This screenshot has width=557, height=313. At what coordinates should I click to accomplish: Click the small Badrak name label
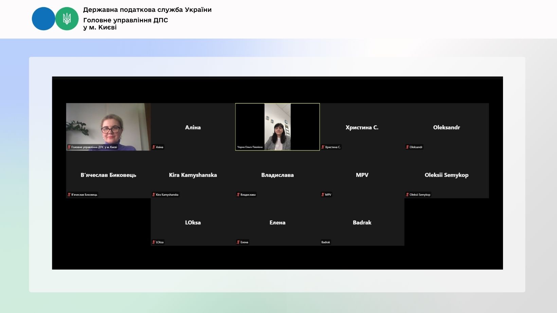click(326, 242)
